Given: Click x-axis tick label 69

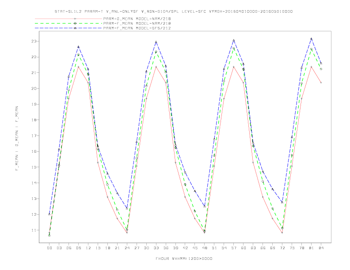Looking at the screenshot, I should (x=273, y=248).
